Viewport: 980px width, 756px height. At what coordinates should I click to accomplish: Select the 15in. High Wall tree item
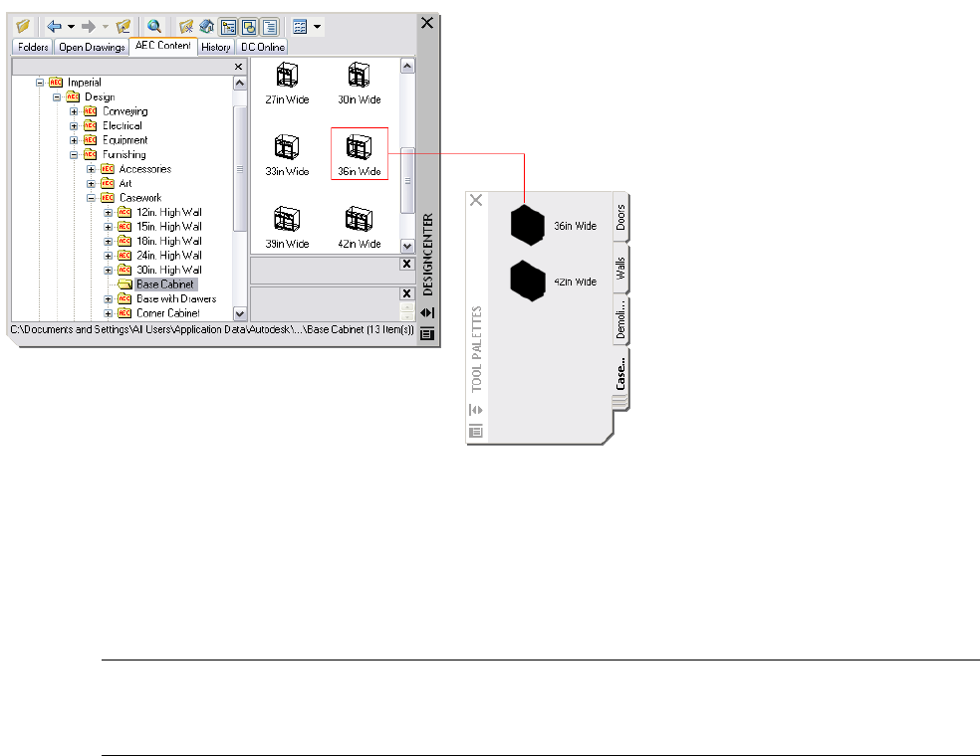169,227
